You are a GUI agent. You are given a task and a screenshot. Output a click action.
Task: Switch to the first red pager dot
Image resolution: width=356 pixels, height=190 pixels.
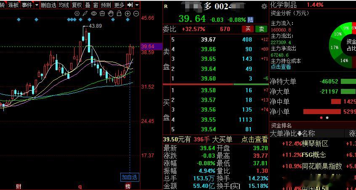click(321, 117)
